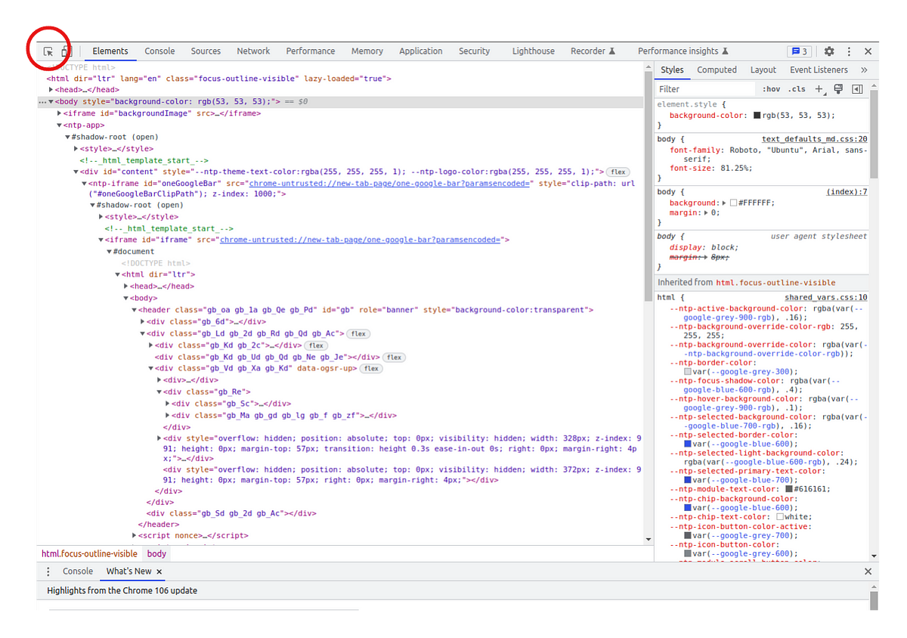Open DevTools settings gear
This screenshot has height=638, width=907.
pos(829,51)
